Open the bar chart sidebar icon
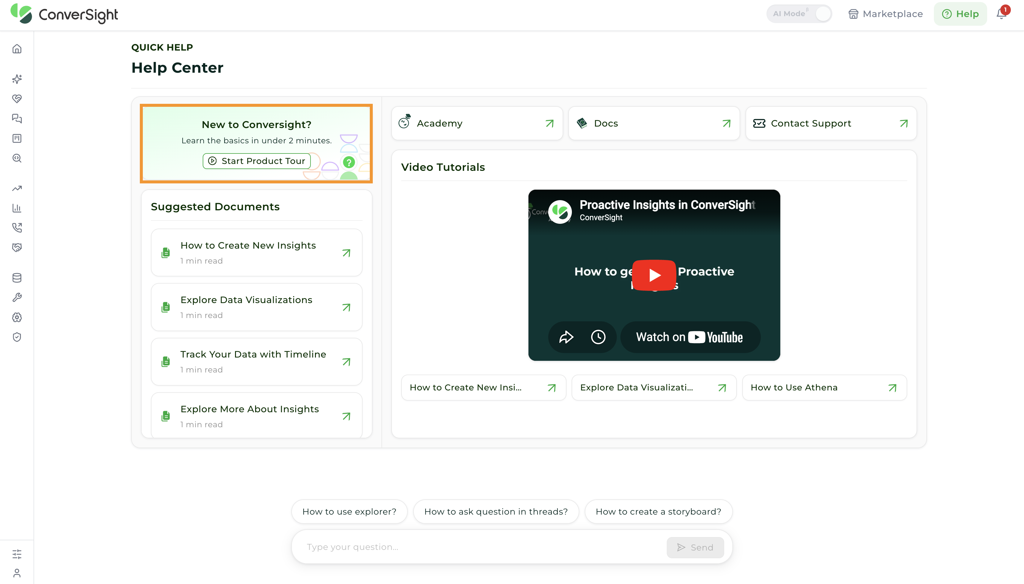This screenshot has height=584, width=1024. pos(17,208)
